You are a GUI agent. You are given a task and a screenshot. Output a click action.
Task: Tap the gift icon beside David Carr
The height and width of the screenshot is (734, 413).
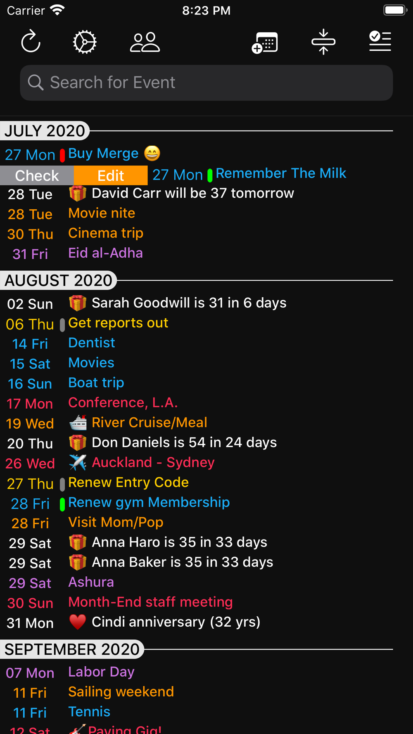78,193
